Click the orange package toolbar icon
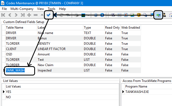This screenshot has width=172, height=106. point(139,15)
